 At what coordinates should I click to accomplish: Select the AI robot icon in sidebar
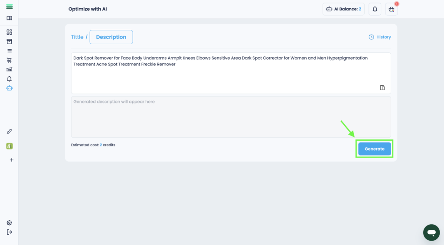click(x=9, y=88)
